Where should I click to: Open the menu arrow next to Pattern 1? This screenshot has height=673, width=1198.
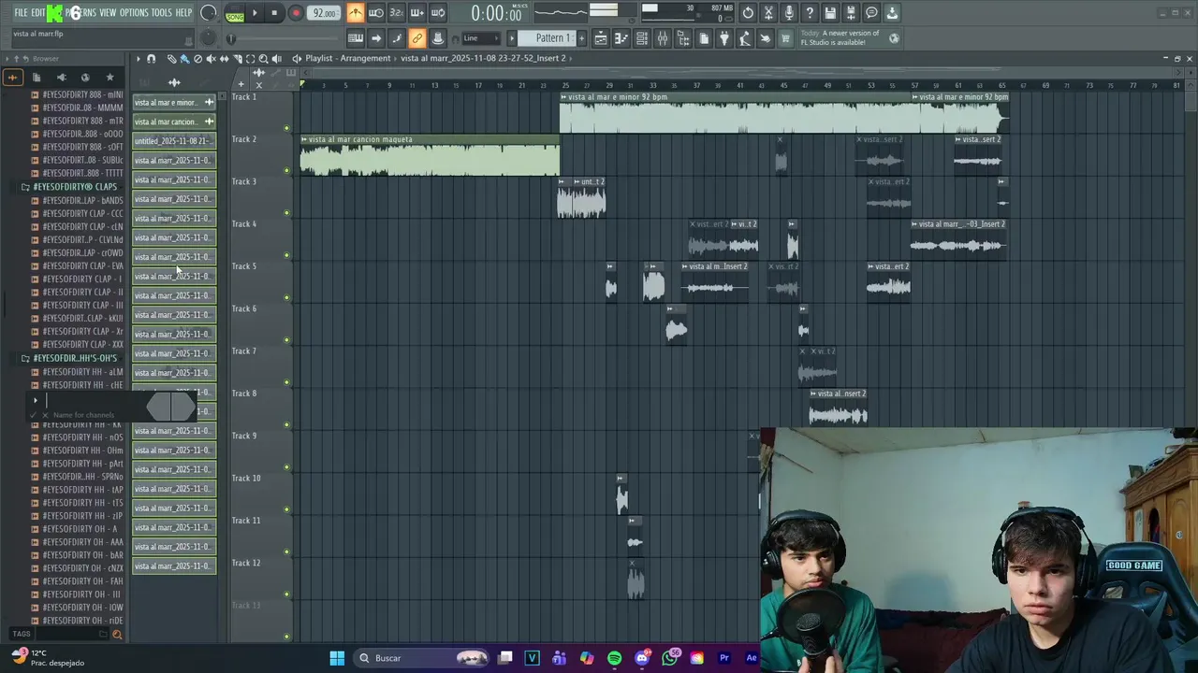tap(512, 38)
